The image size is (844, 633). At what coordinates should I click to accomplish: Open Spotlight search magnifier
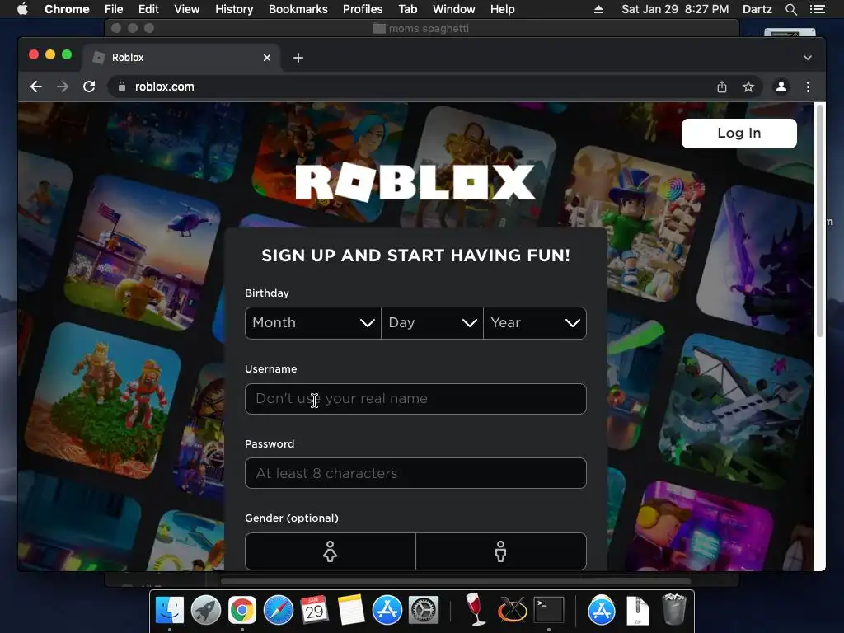click(790, 9)
